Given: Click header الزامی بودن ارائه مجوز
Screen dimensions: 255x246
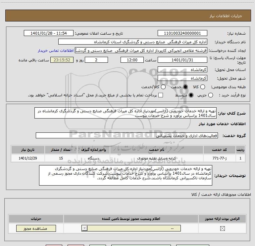Looking at the screenshot, I should pos(222,219).
